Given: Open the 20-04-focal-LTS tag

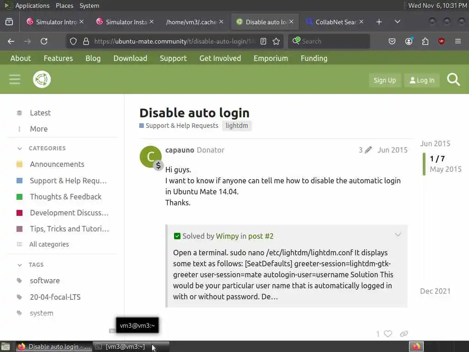Looking at the screenshot, I should point(55,297).
